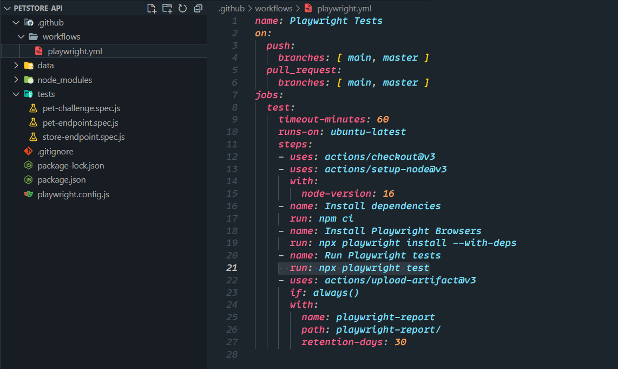Open the .gitignore file
This screenshot has height=369, width=618.
(x=55, y=152)
